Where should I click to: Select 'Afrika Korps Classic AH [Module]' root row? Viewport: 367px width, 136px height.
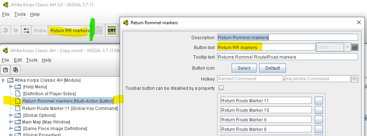point(47,80)
